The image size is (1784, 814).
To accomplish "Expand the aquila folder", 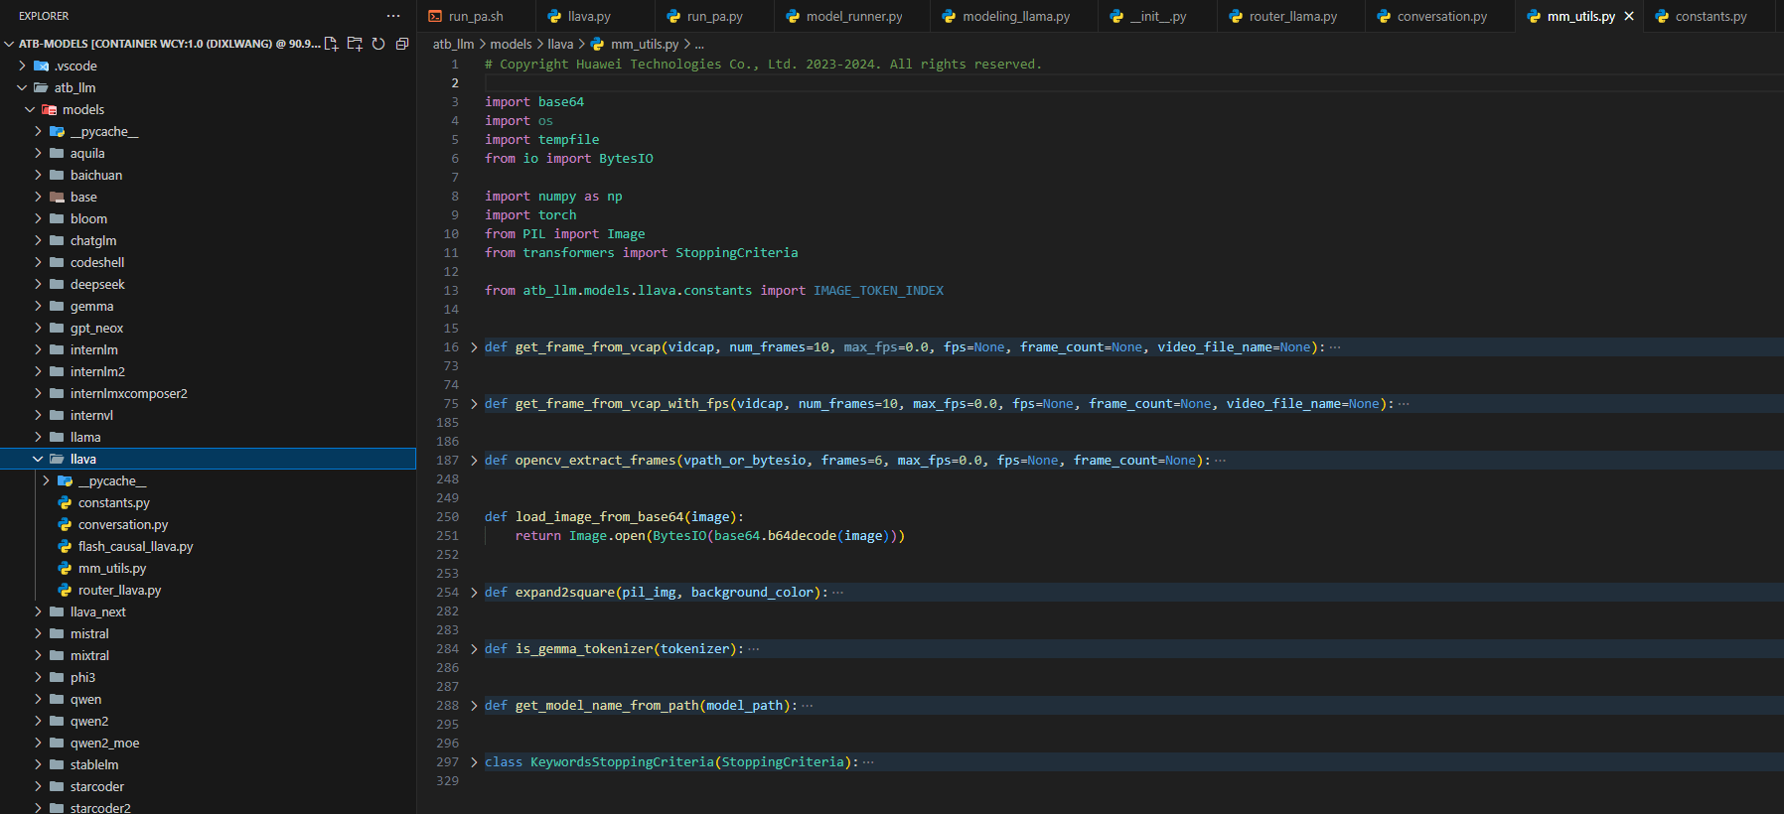I will tap(38, 153).
